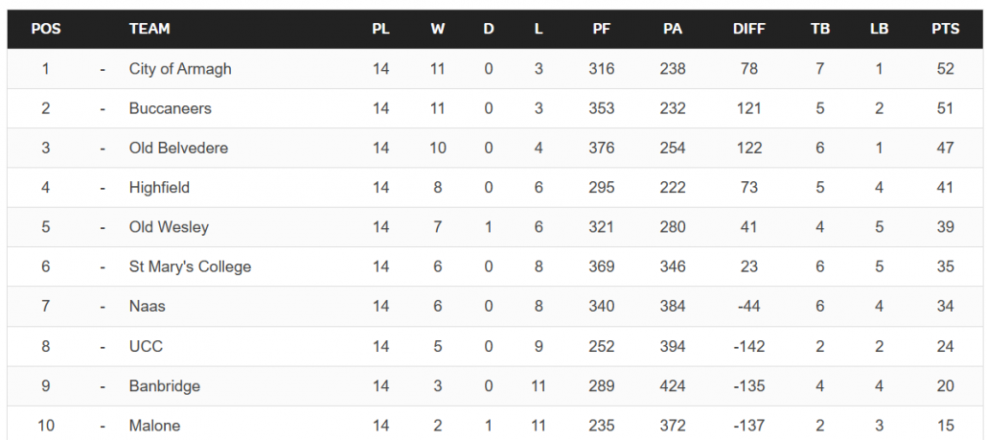The height and width of the screenshot is (440, 987).
Task: Click the TEAM column header
Action: (x=149, y=29)
